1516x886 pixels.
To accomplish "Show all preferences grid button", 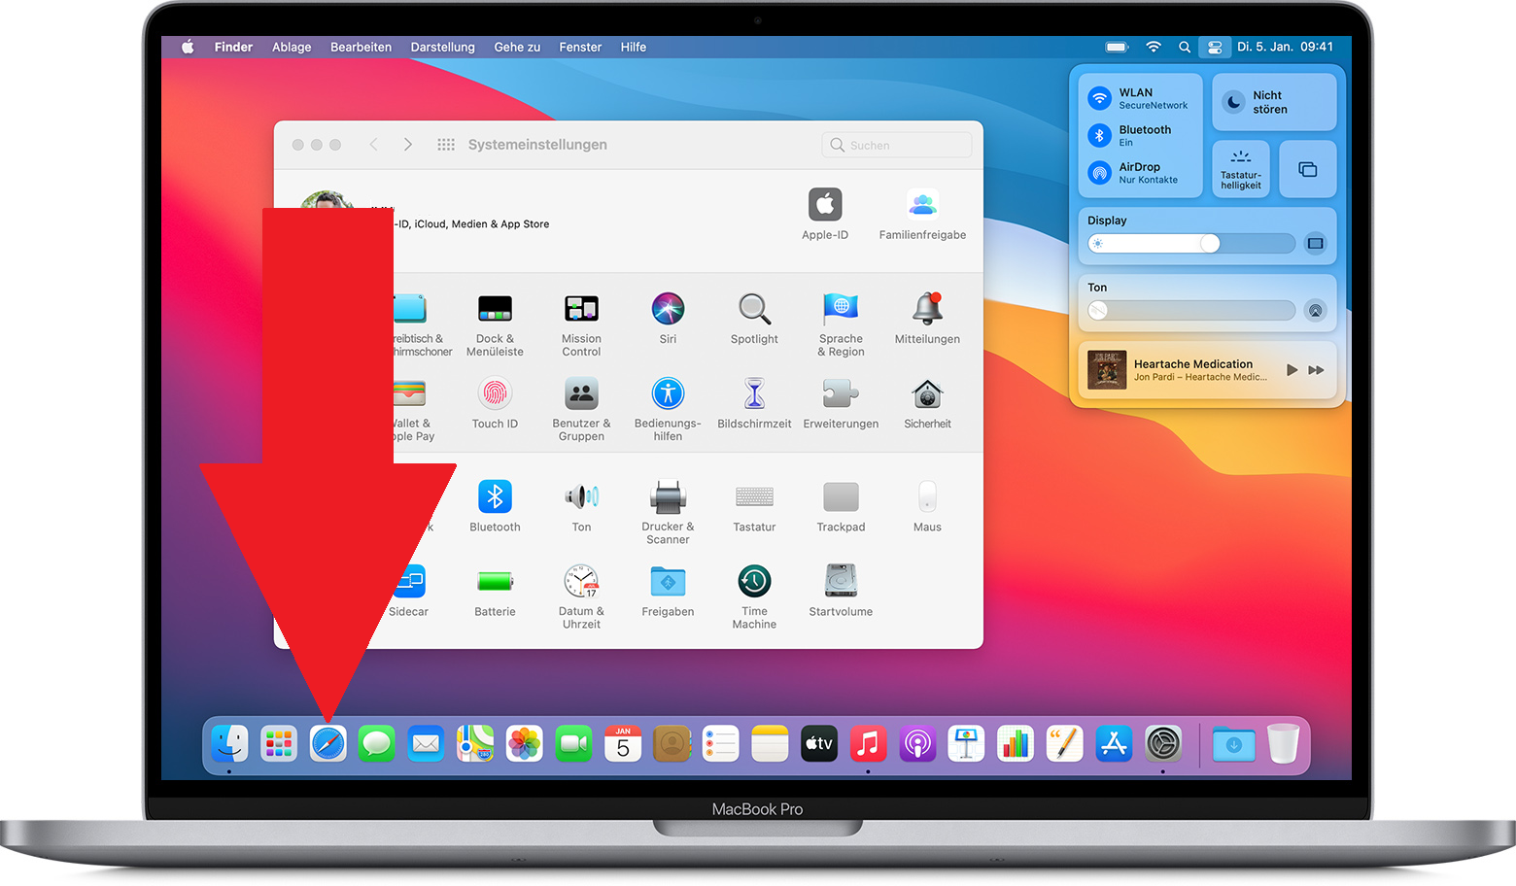I will [x=446, y=145].
